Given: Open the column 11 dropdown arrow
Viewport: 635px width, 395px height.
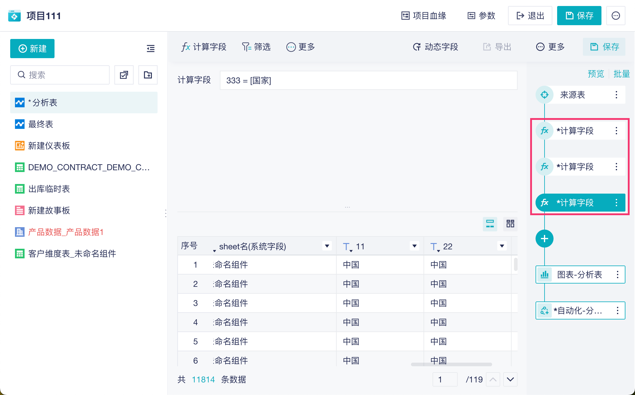Looking at the screenshot, I should click(x=415, y=246).
